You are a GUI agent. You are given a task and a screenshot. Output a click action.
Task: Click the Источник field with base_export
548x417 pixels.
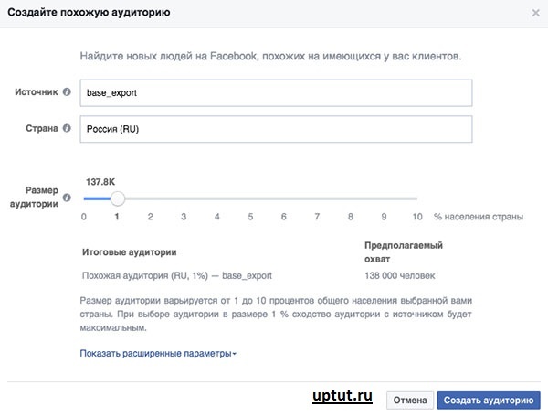tap(276, 92)
